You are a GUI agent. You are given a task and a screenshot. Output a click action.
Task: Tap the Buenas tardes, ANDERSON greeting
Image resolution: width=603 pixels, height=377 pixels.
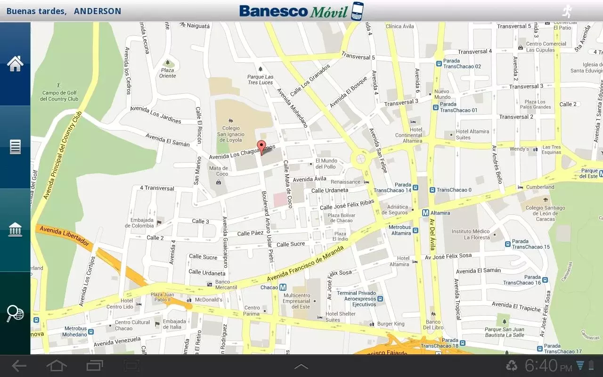tap(64, 11)
